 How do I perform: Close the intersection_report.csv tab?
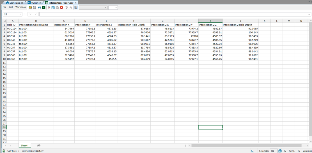point(75,3)
